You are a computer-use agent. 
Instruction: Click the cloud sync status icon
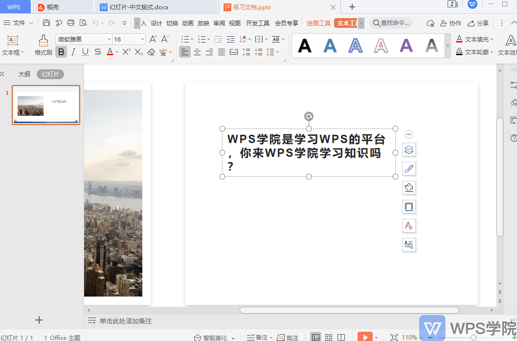click(x=430, y=23)
